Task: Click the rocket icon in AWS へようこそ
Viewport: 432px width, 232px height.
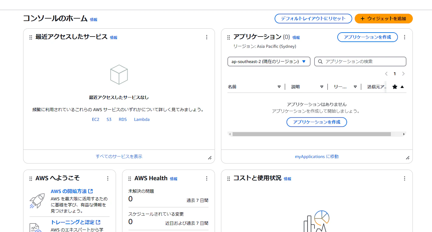Action: [x=37, y=201]
